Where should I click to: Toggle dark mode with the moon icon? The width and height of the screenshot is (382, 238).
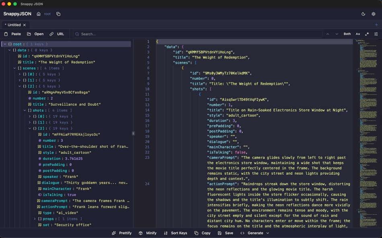(363, 14)
